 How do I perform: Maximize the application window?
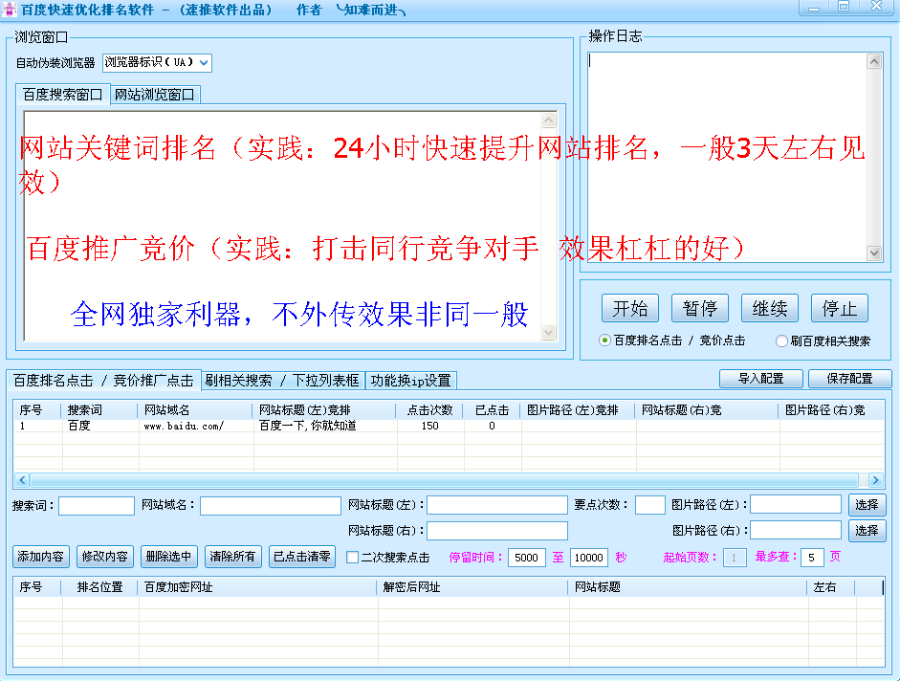[844, 7]
